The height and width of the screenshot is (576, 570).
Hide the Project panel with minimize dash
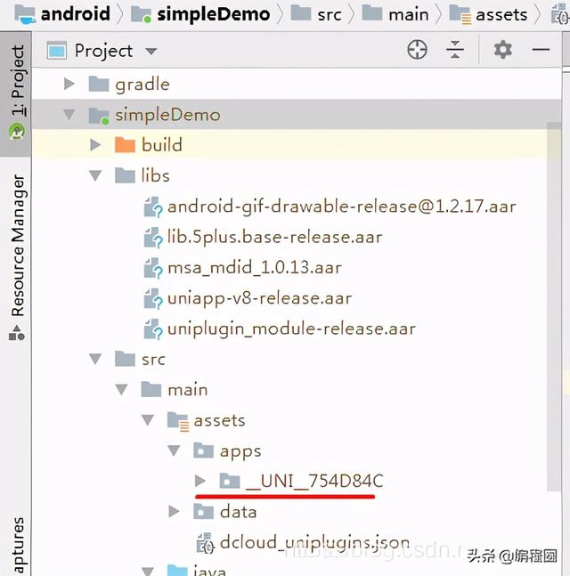[541, 49]
